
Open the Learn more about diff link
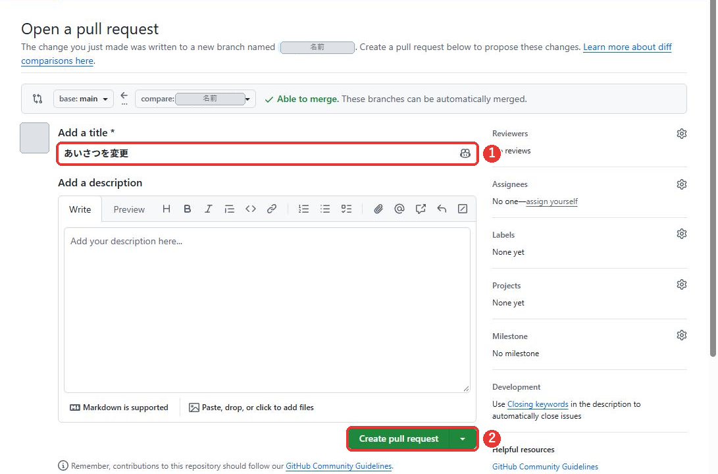(x=627, y=47)
